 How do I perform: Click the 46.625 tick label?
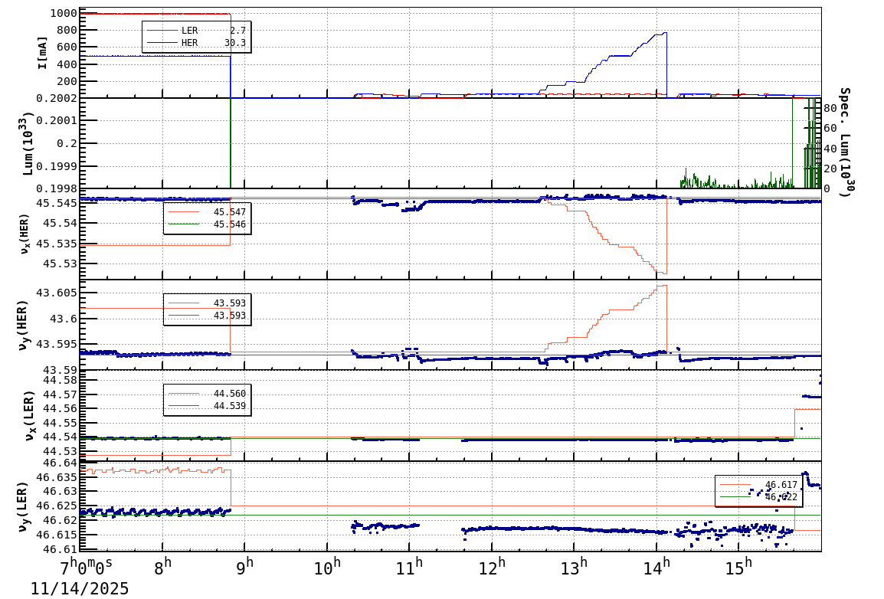pyautogui.click(x=57, y=506)
